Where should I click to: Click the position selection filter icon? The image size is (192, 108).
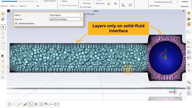coord(9,104)
